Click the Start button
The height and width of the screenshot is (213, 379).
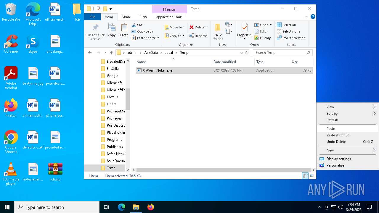point(7,207)
